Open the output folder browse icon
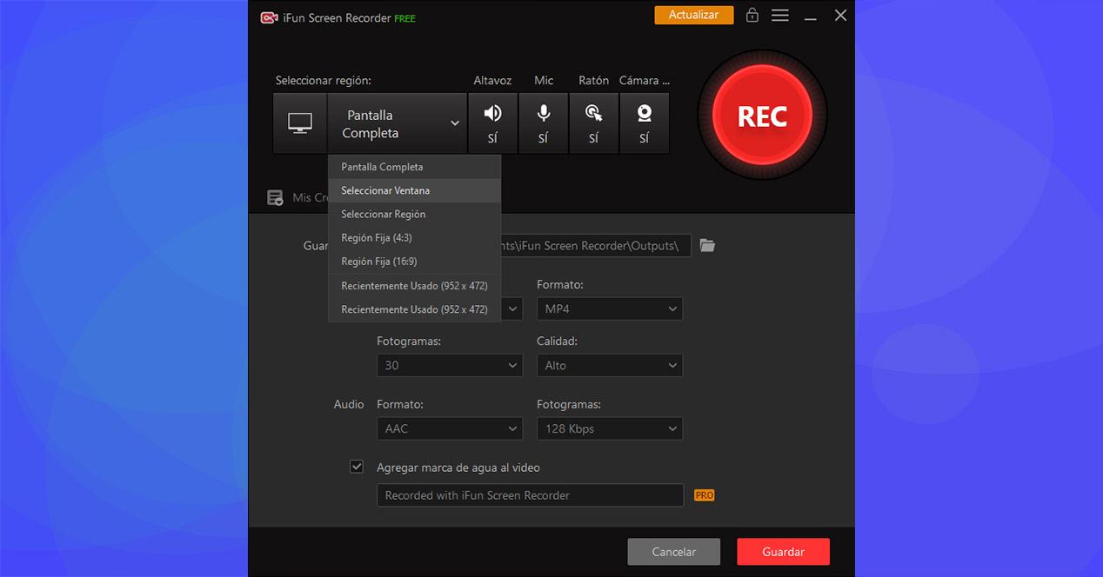 (708, 246)
